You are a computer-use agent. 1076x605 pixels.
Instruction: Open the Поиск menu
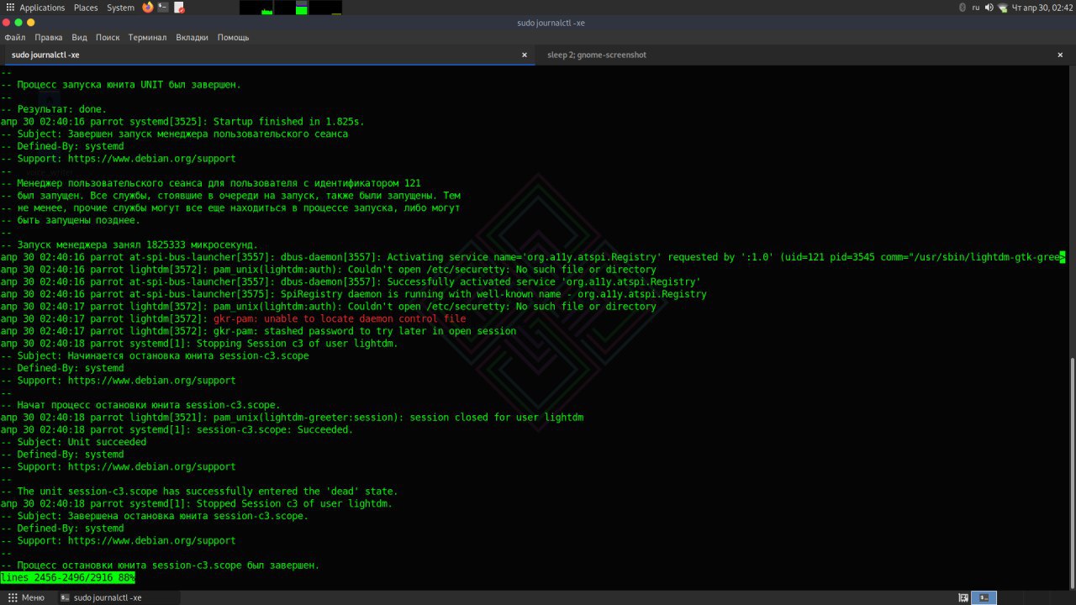[x=108, y=38]
